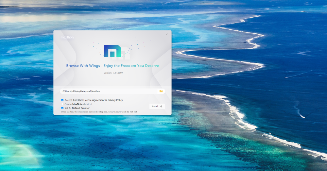Open the Privacy Policy link
The image size is (327, 171).
click(115, 100)
